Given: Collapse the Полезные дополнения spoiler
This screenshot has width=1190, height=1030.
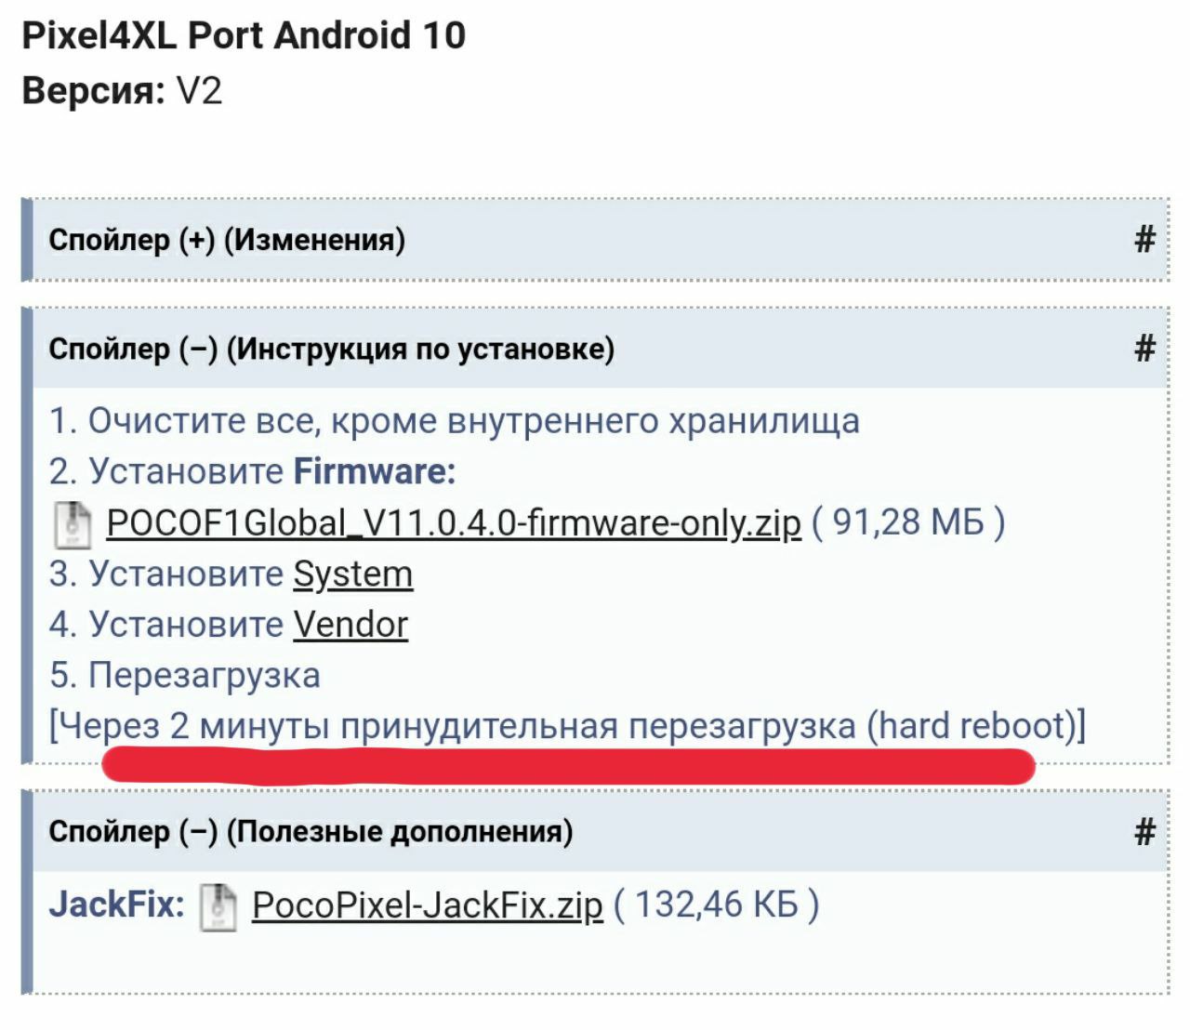Looking at the screenshot, I should [x=311, y=831].
